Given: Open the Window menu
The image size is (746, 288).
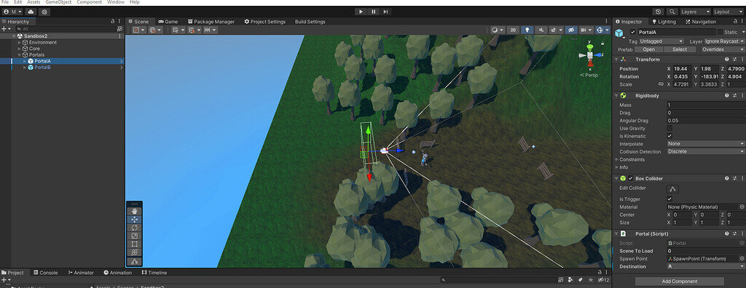Looking at the screenshot, I should tap(116, 2).
